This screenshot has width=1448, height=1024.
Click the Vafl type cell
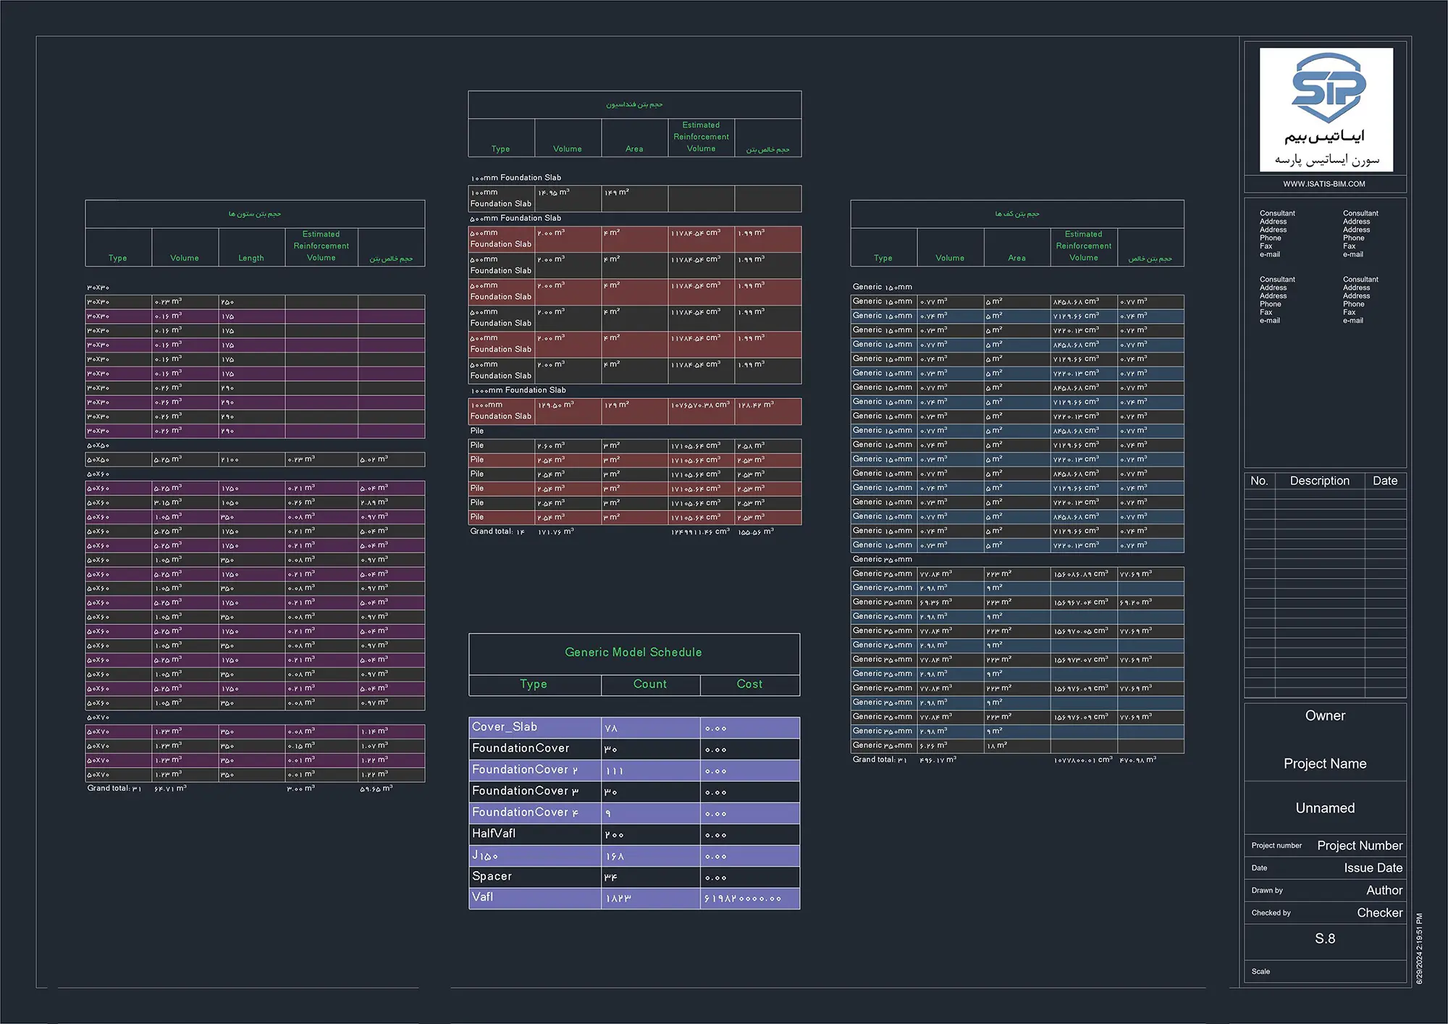pyautogui.click(x=483, y=897)
